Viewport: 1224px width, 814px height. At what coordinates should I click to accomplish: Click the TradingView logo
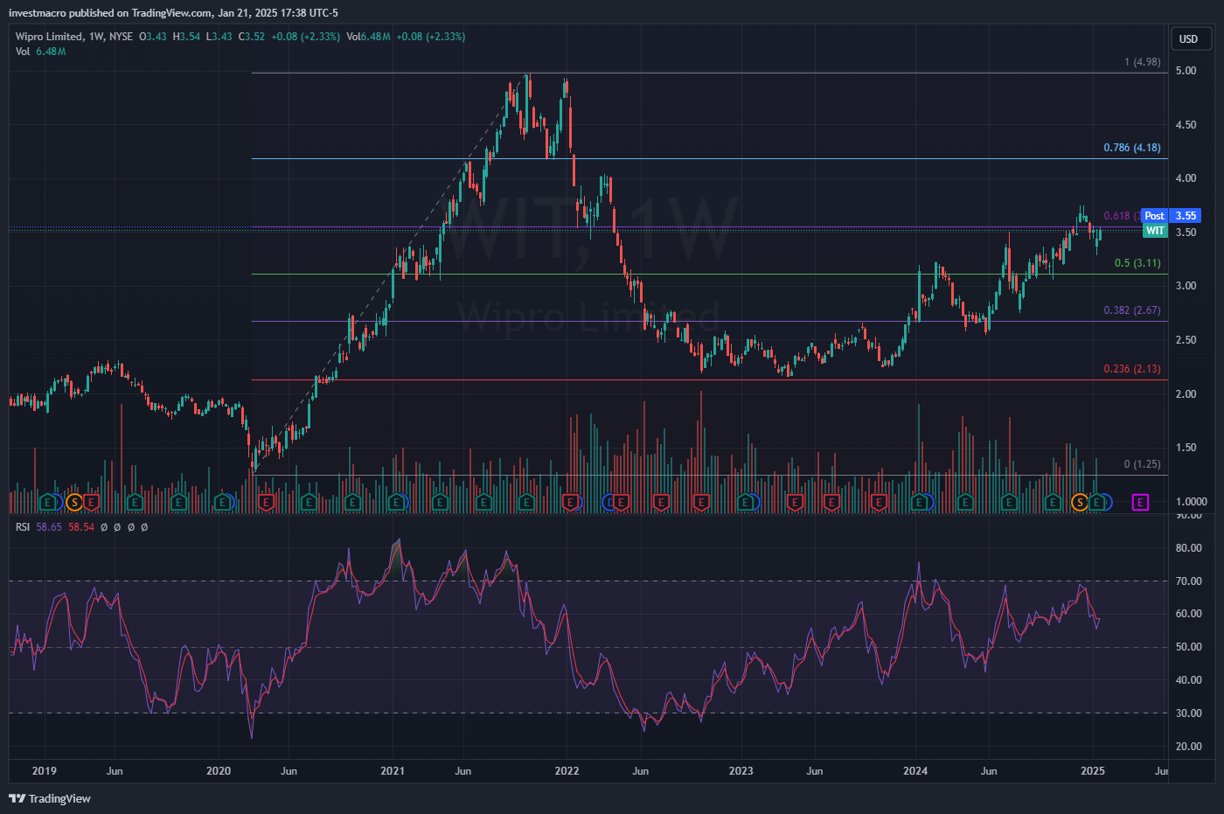click(50, 798)
